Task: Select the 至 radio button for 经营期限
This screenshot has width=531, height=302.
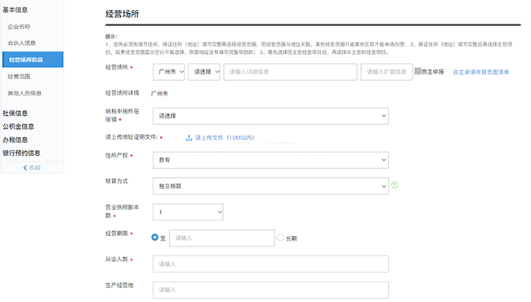Action: 154,238
